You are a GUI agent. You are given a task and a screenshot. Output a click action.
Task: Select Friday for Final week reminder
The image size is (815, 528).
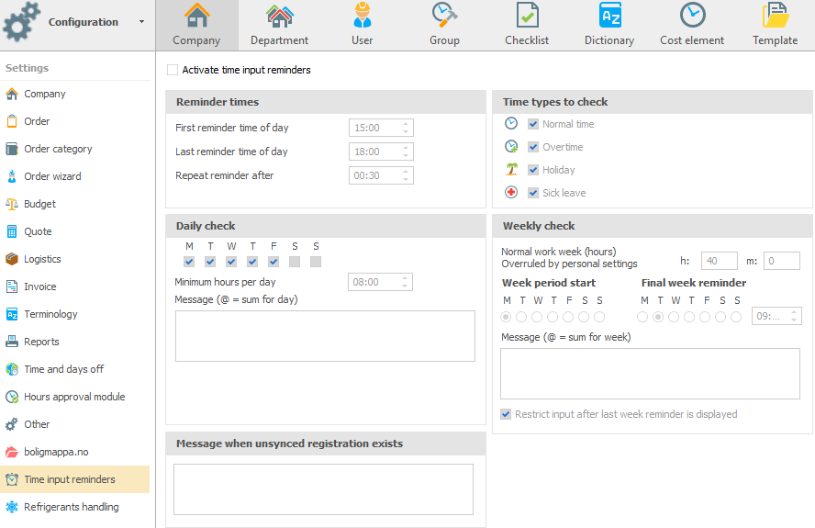point(705,317)
